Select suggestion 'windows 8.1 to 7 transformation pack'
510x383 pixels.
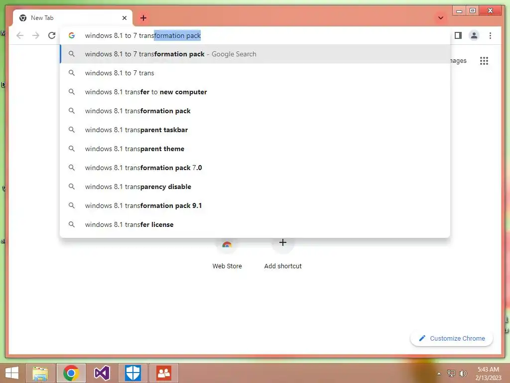tap(255, 54)
